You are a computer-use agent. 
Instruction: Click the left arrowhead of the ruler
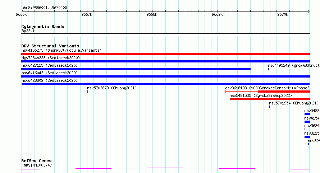(x=22, y=11)
